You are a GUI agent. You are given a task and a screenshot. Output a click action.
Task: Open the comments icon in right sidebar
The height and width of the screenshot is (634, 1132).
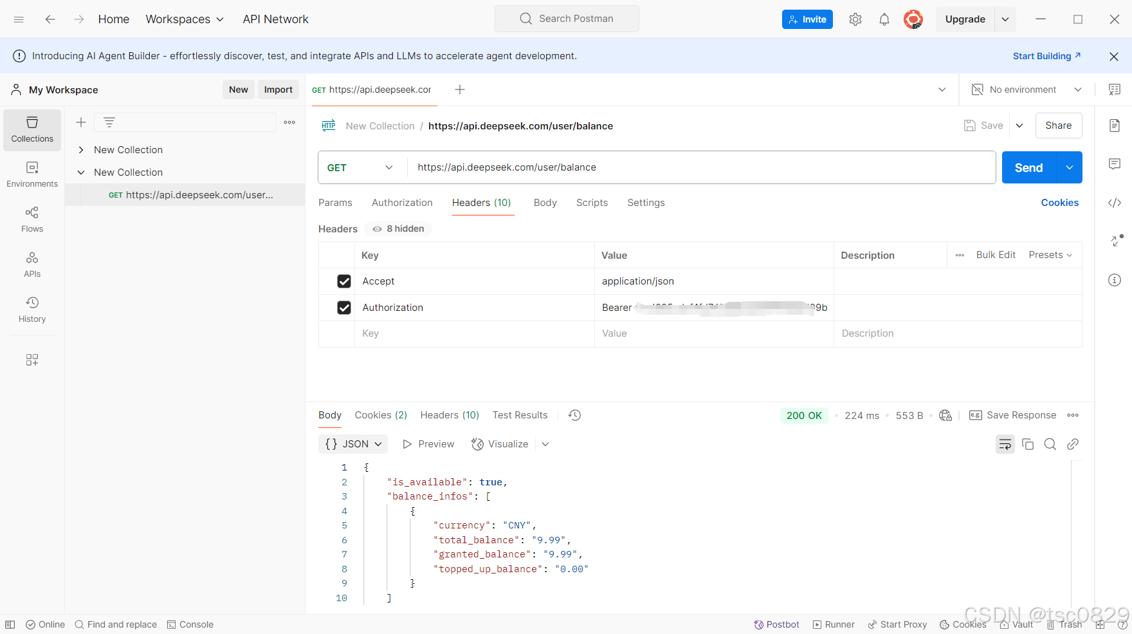coord(1115,164)
